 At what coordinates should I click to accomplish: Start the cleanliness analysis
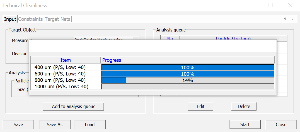tap(245, 124)
